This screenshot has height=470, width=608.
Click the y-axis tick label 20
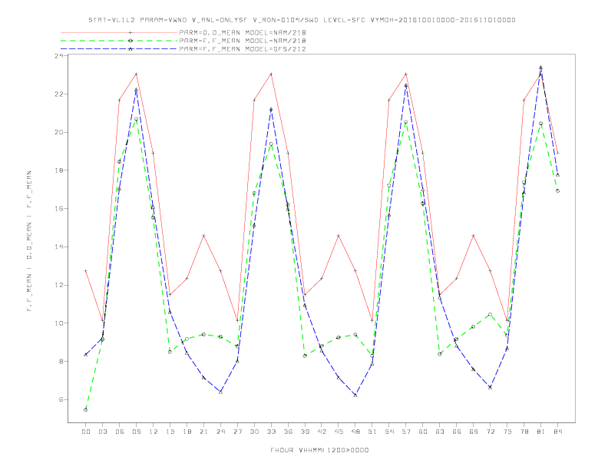59,132
